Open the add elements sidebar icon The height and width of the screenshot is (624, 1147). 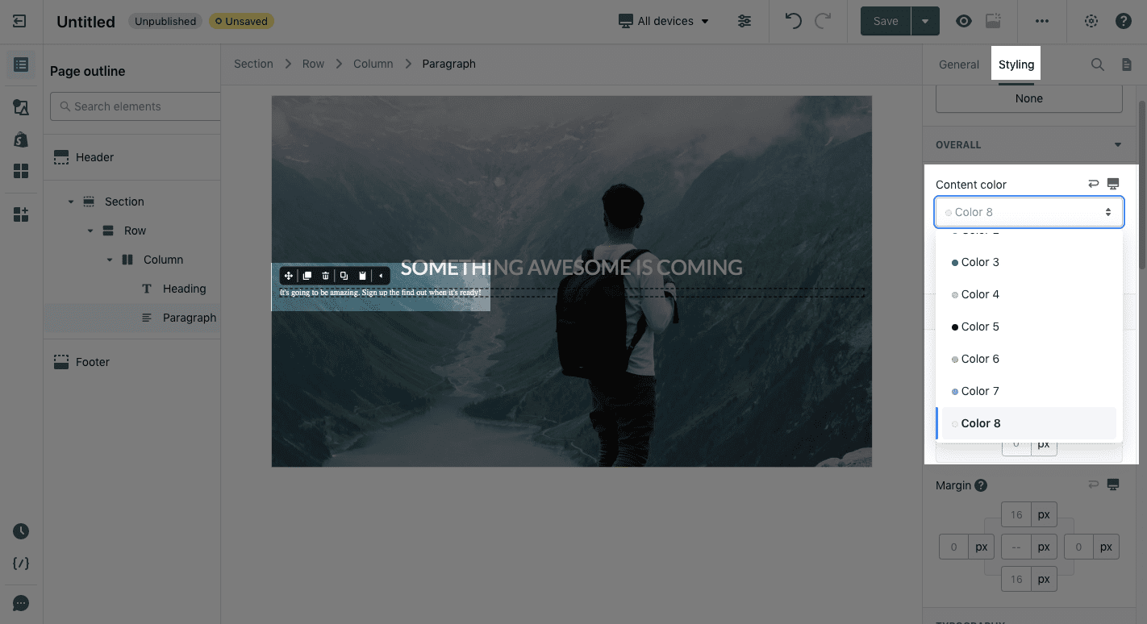coord(21,214)
